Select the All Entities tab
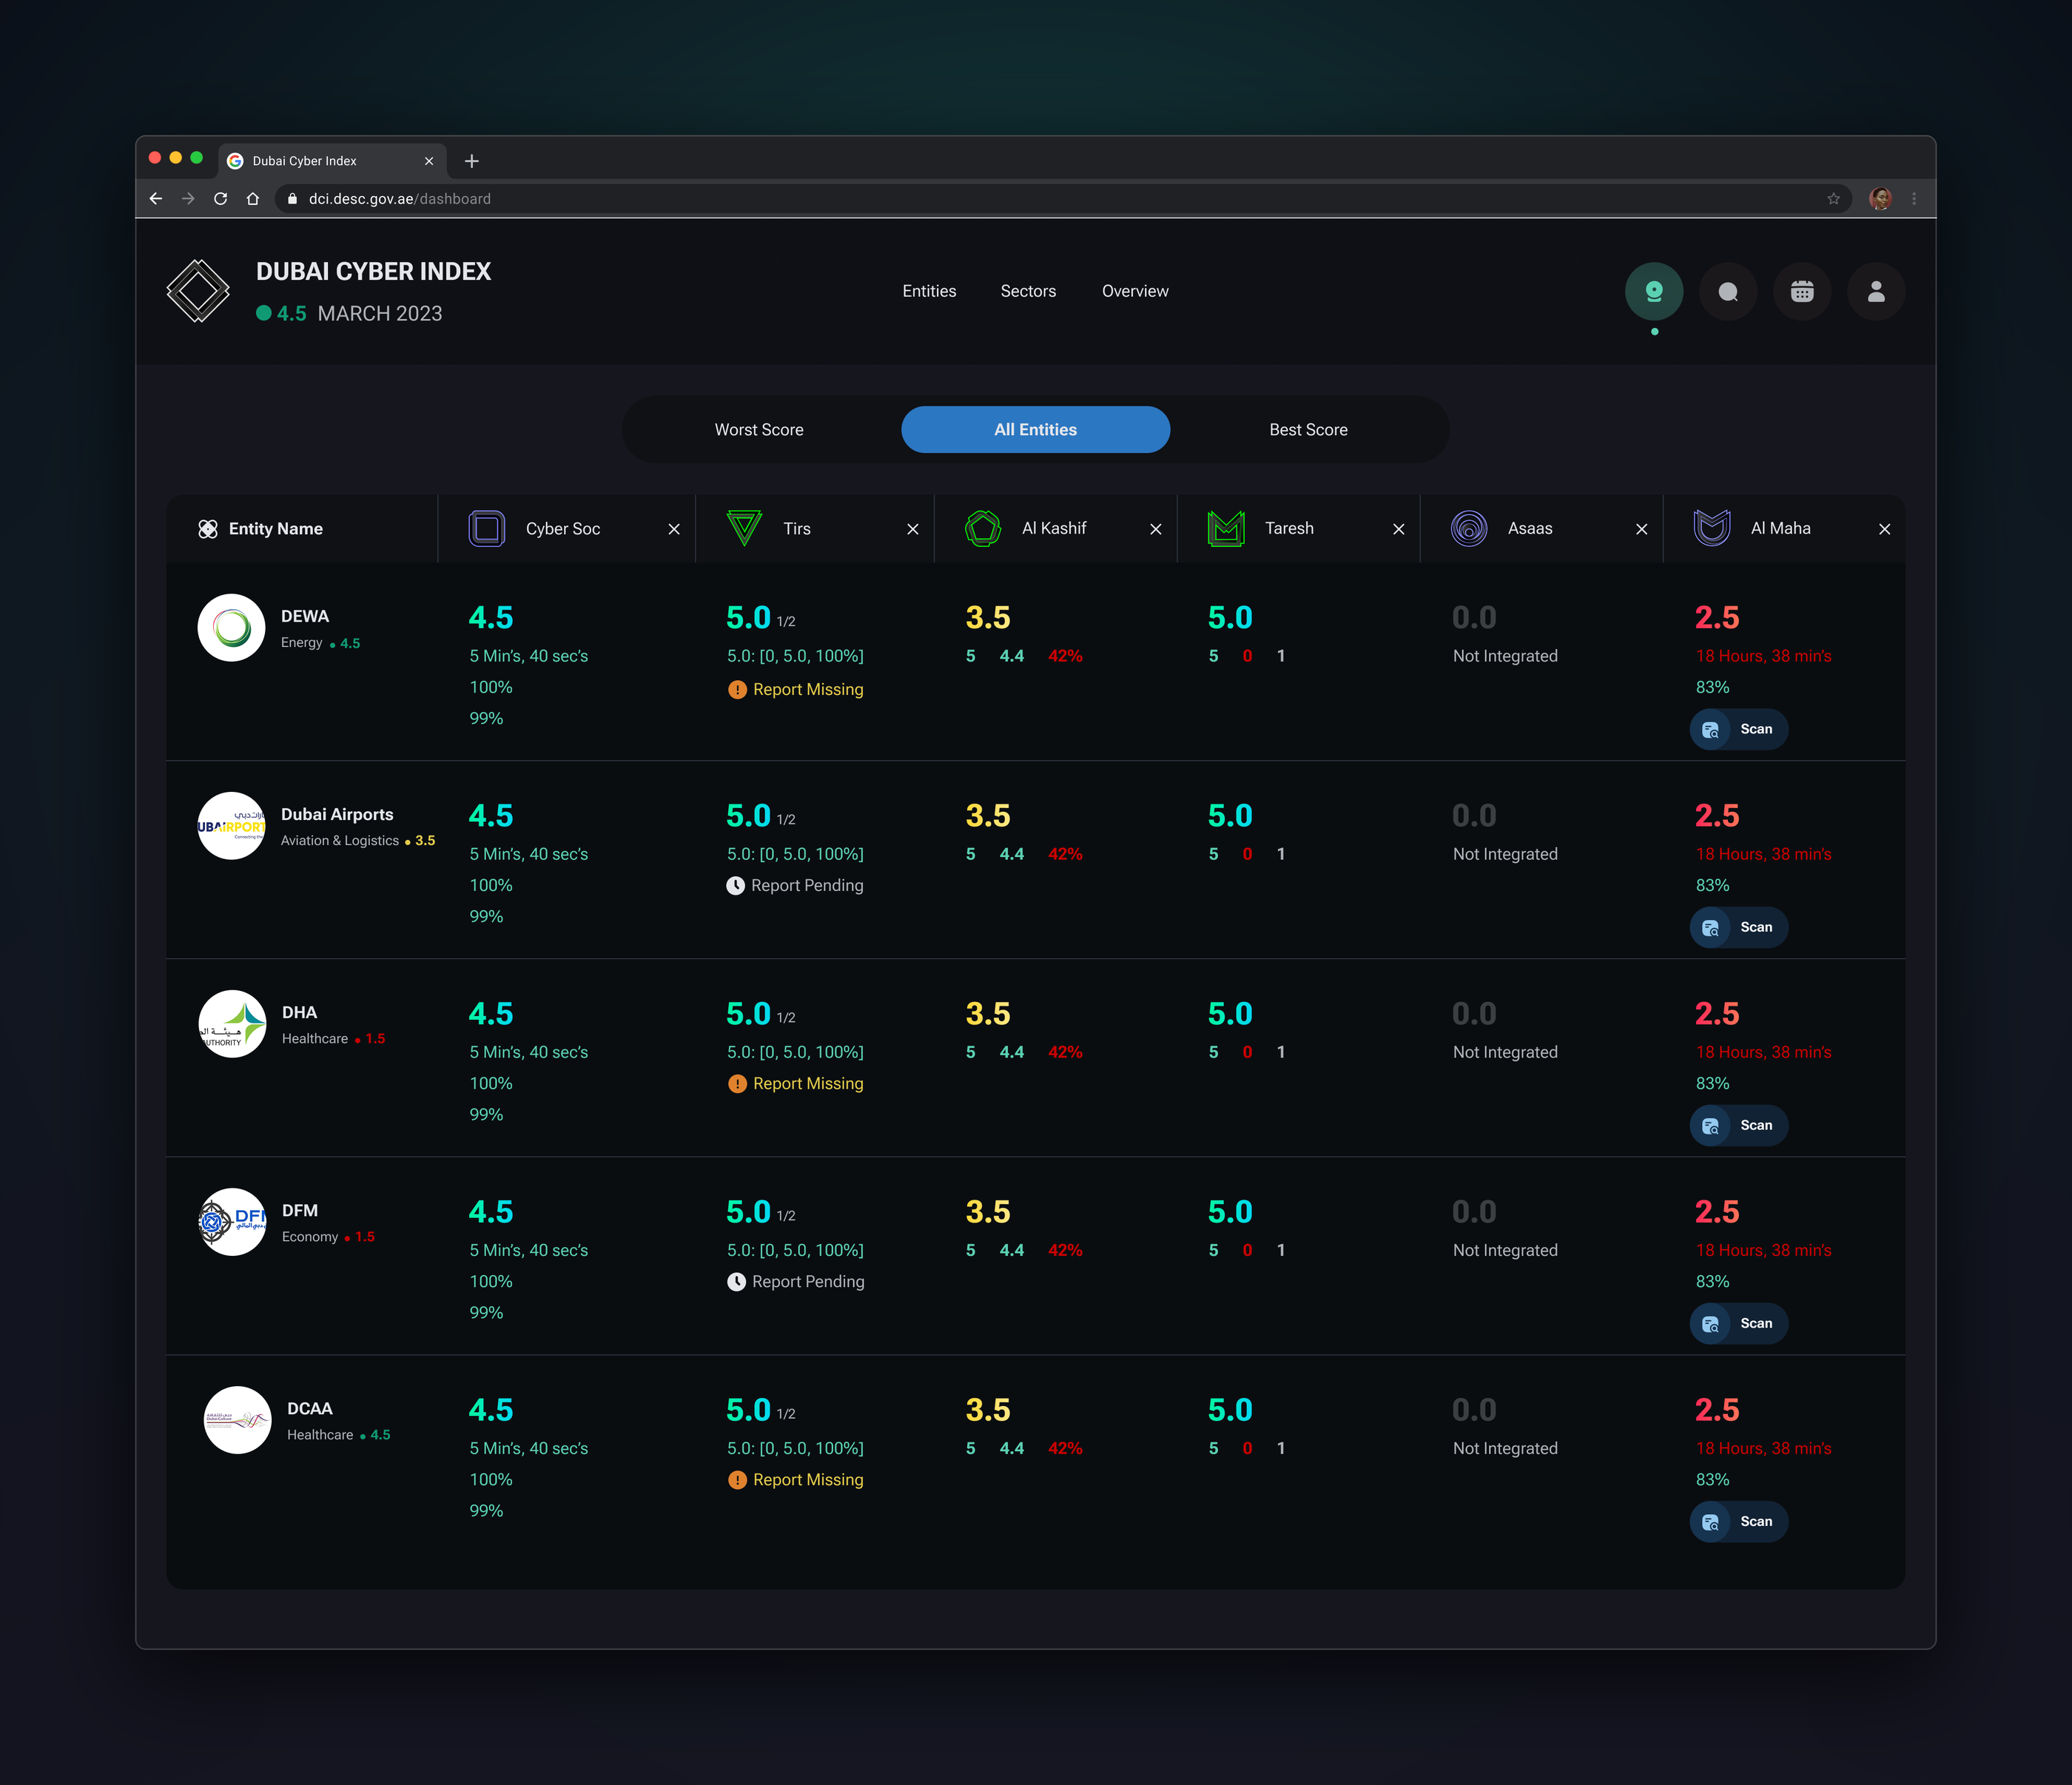The image size is (2072, 1785). click(x=1035, y=430)
